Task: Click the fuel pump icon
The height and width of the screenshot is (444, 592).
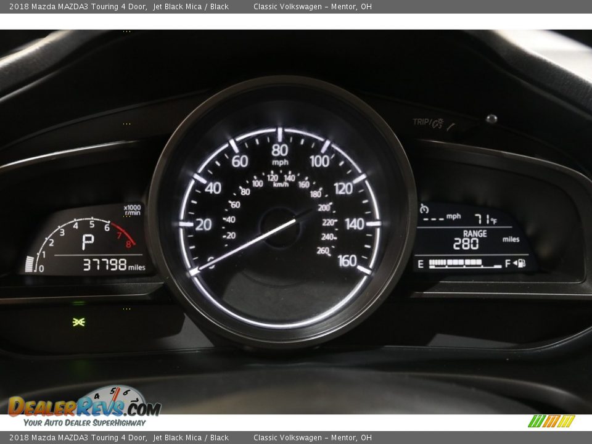Action: [x=521, y=263]
